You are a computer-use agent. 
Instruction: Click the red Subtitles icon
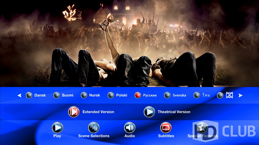click(x=166, y=127)
